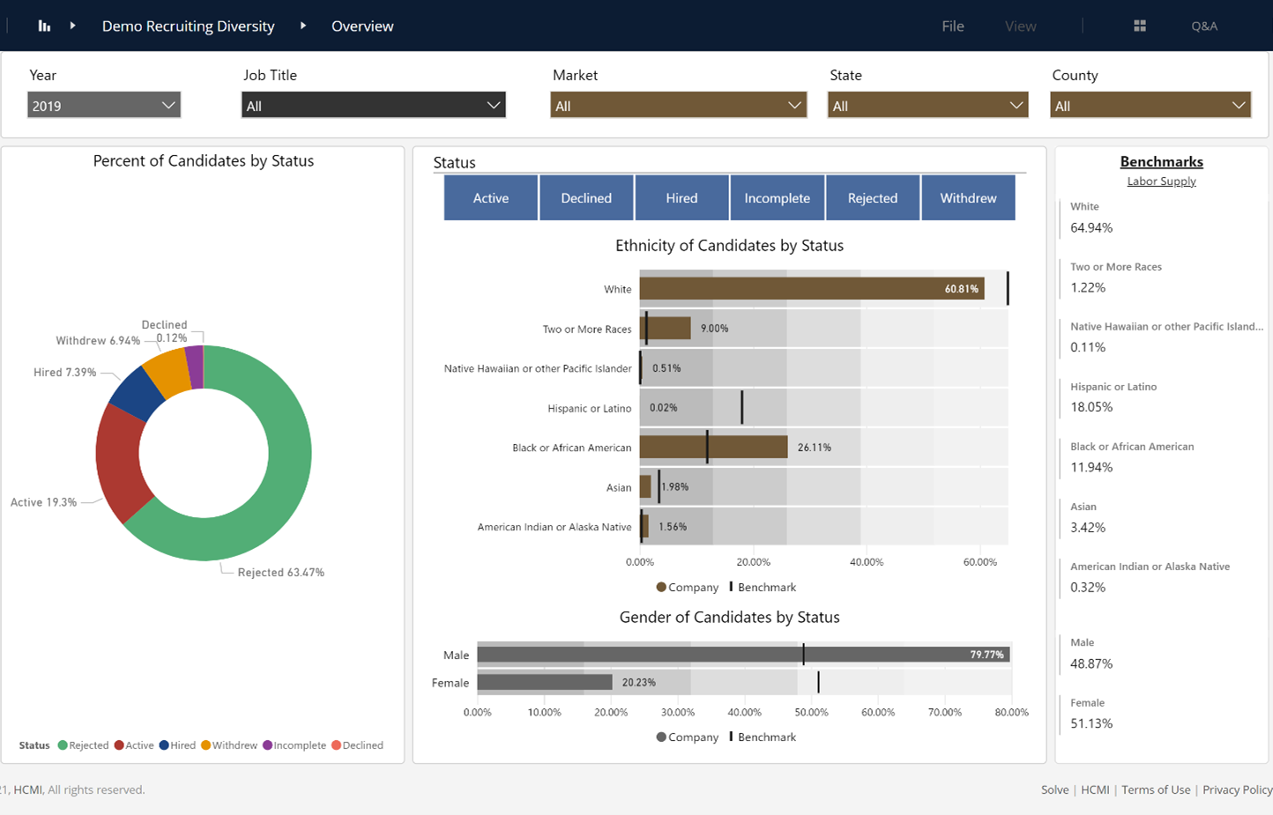Open the County dropdown set to All

coord(1150,104)
